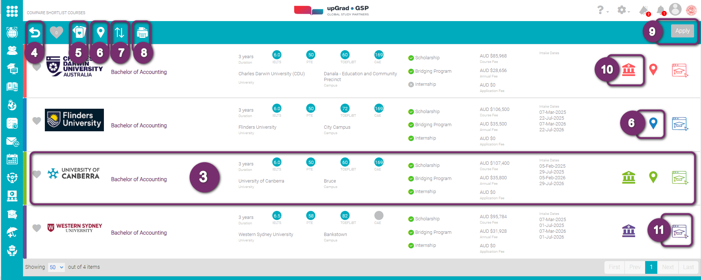Viewport: 701px width, 280px height.
Task: Open the email sidebar menu item
Action: pyautogui.click(x=12, y=142)
